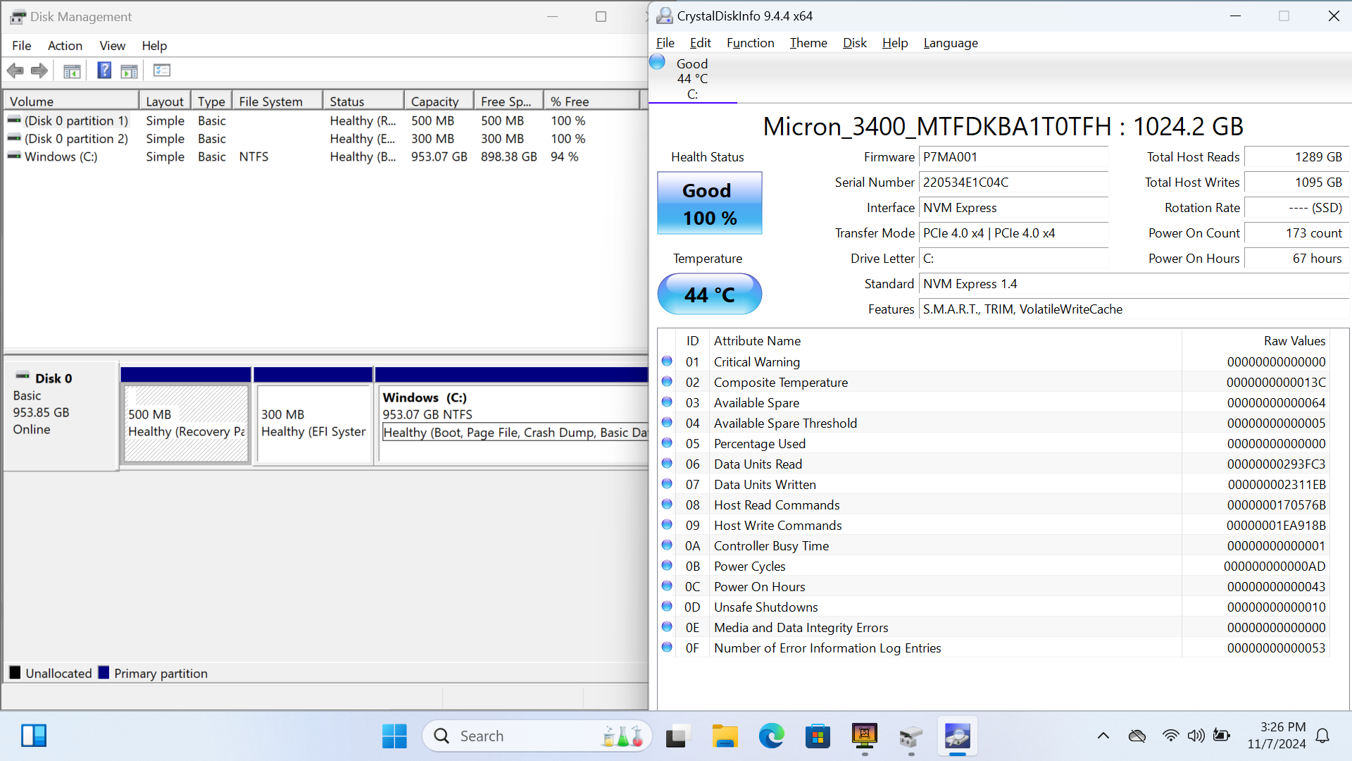Click the status dot for Available Spare row 03

tap(667, 402)
